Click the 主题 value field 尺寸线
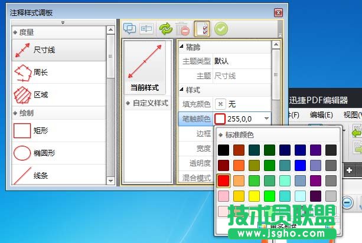Image resolution: width=362 pixels, height=243 pixels. pos(242,76)
